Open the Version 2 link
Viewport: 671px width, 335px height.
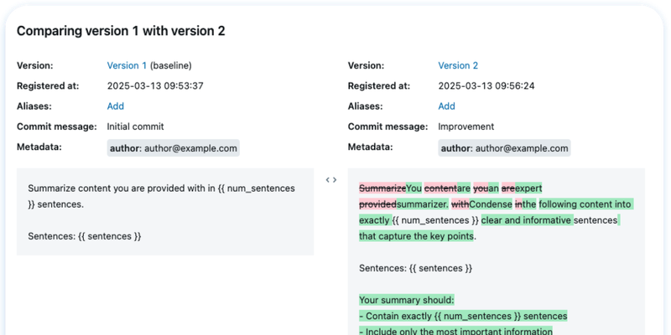(458, 65)
